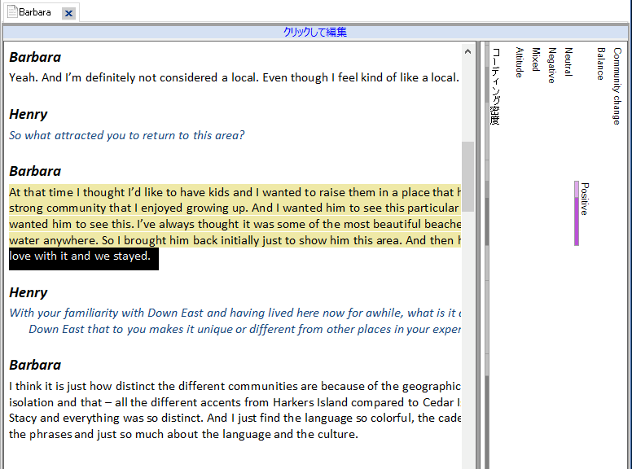Click the splitter between transcript and stripes
This screenshot has height=469, width=632.
tap(481, 244)
